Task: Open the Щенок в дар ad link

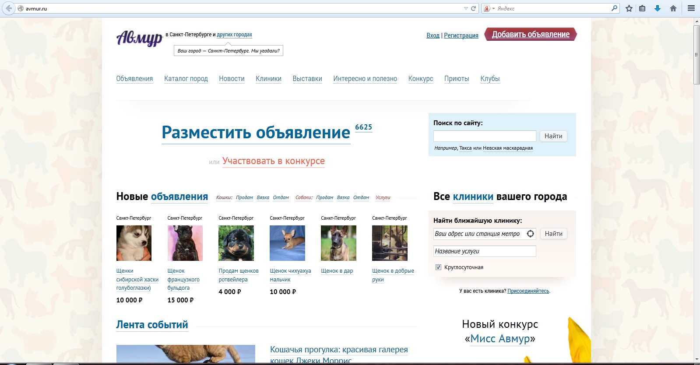Action: point(337,271)
